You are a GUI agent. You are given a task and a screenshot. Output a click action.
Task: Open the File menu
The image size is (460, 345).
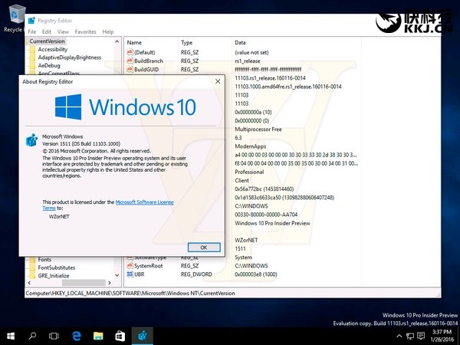click(32, 31)
